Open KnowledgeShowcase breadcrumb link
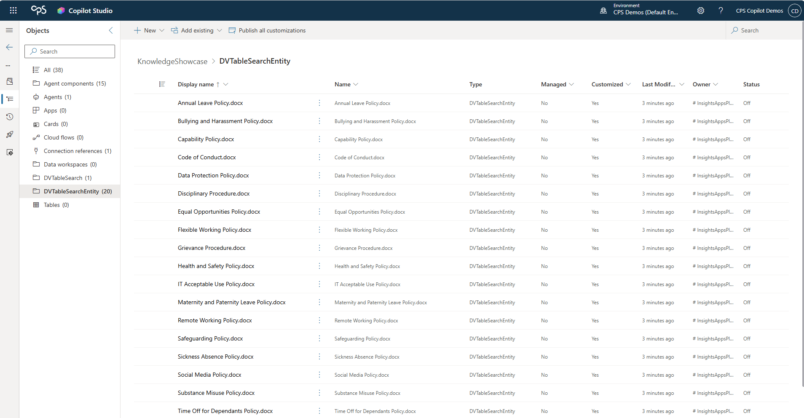Image resolution: width=804 pixels, height=418 pixels. pyautogui.click(x=172, y=62)
